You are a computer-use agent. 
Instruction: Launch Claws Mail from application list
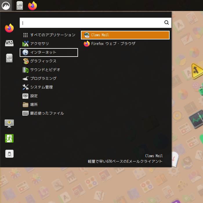tap(125, 35)
